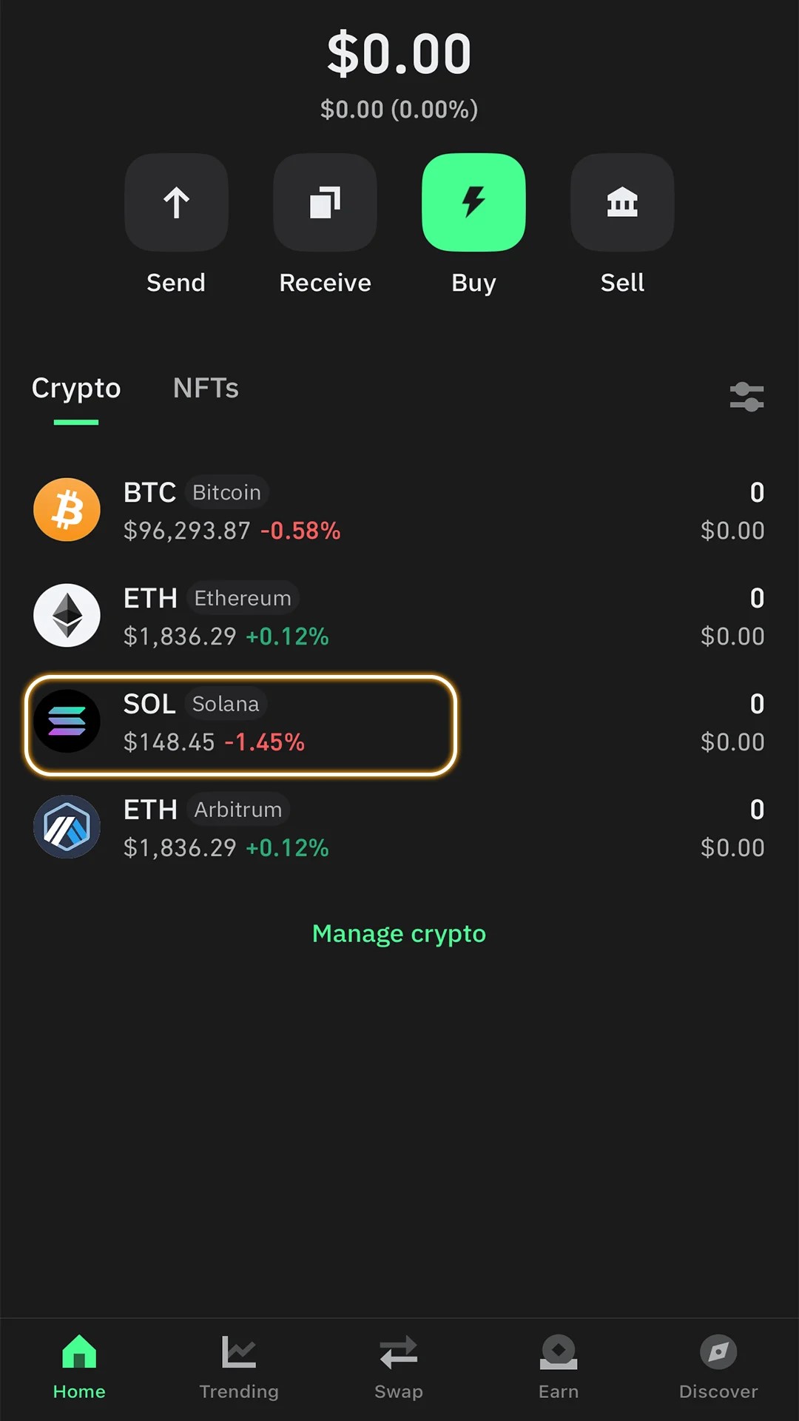The image size is (799, 1421).
Task: Open the Receive QR icon button
Action: (x=325, y=202)
